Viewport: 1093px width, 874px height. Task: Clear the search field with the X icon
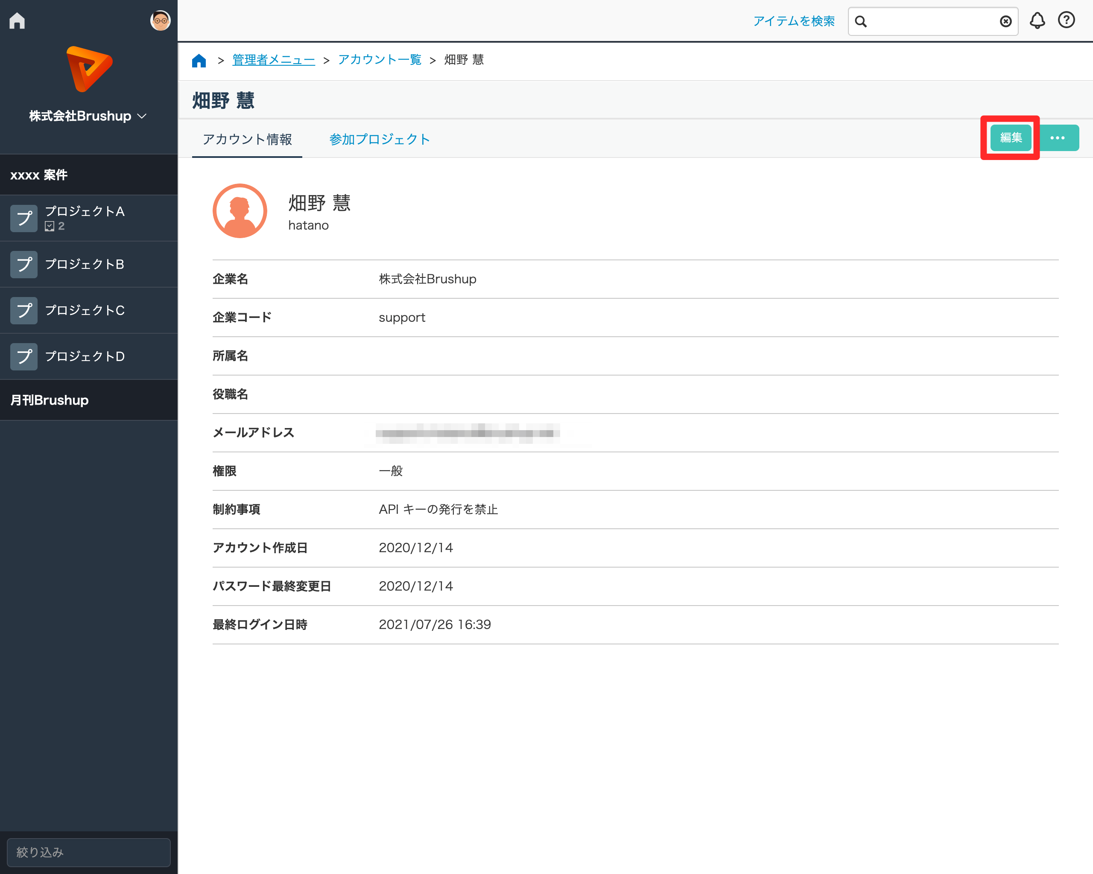[1005, 21]
